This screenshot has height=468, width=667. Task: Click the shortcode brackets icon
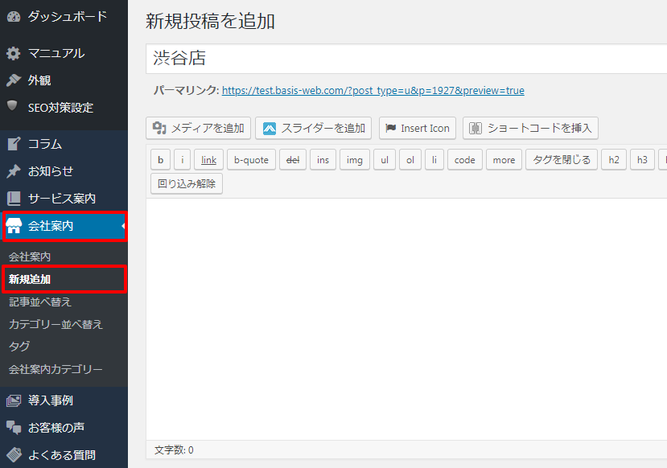tap(476, 128)
